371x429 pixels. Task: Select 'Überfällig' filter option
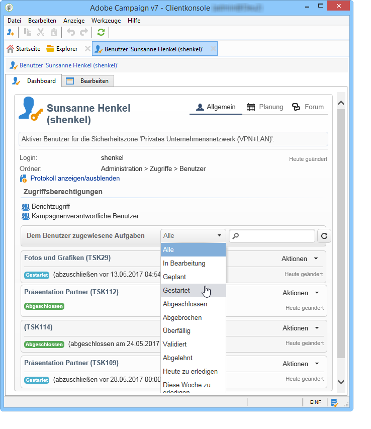tap(193, 331)
